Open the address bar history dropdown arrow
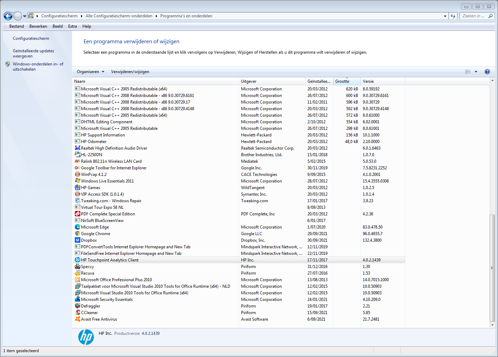 tap(445, 16)
